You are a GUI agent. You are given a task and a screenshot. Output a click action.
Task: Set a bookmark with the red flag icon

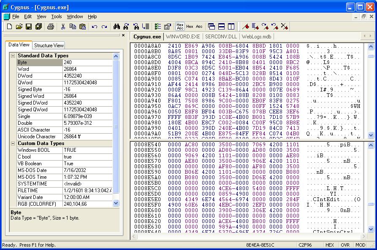click(246, 26)
